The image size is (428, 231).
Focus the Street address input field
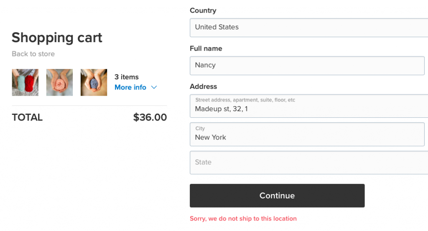pyautogui.click(x=309, y=106)
